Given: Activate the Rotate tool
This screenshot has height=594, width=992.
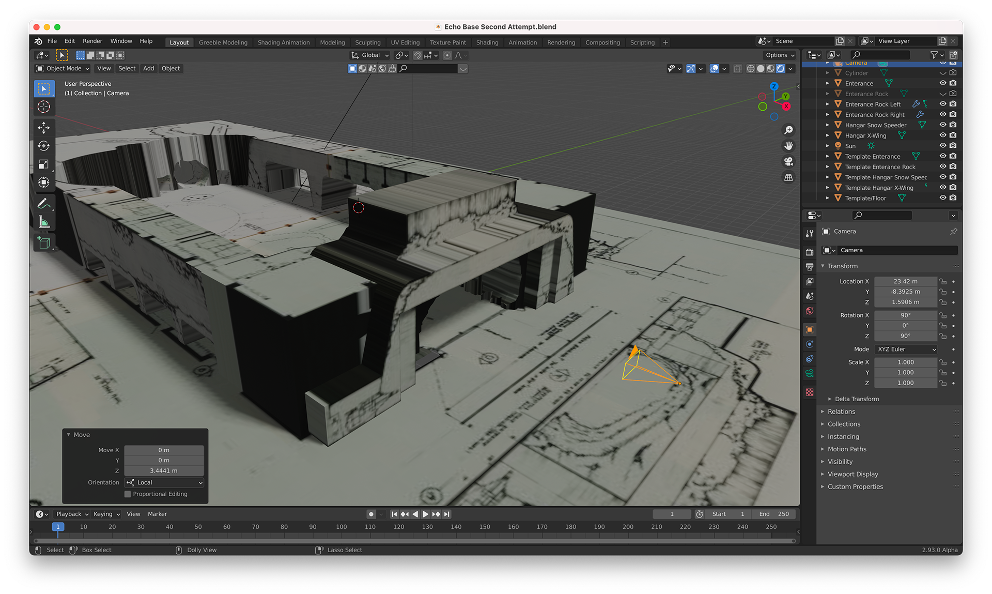Looking at the screenshot, I should click(44, 146).
